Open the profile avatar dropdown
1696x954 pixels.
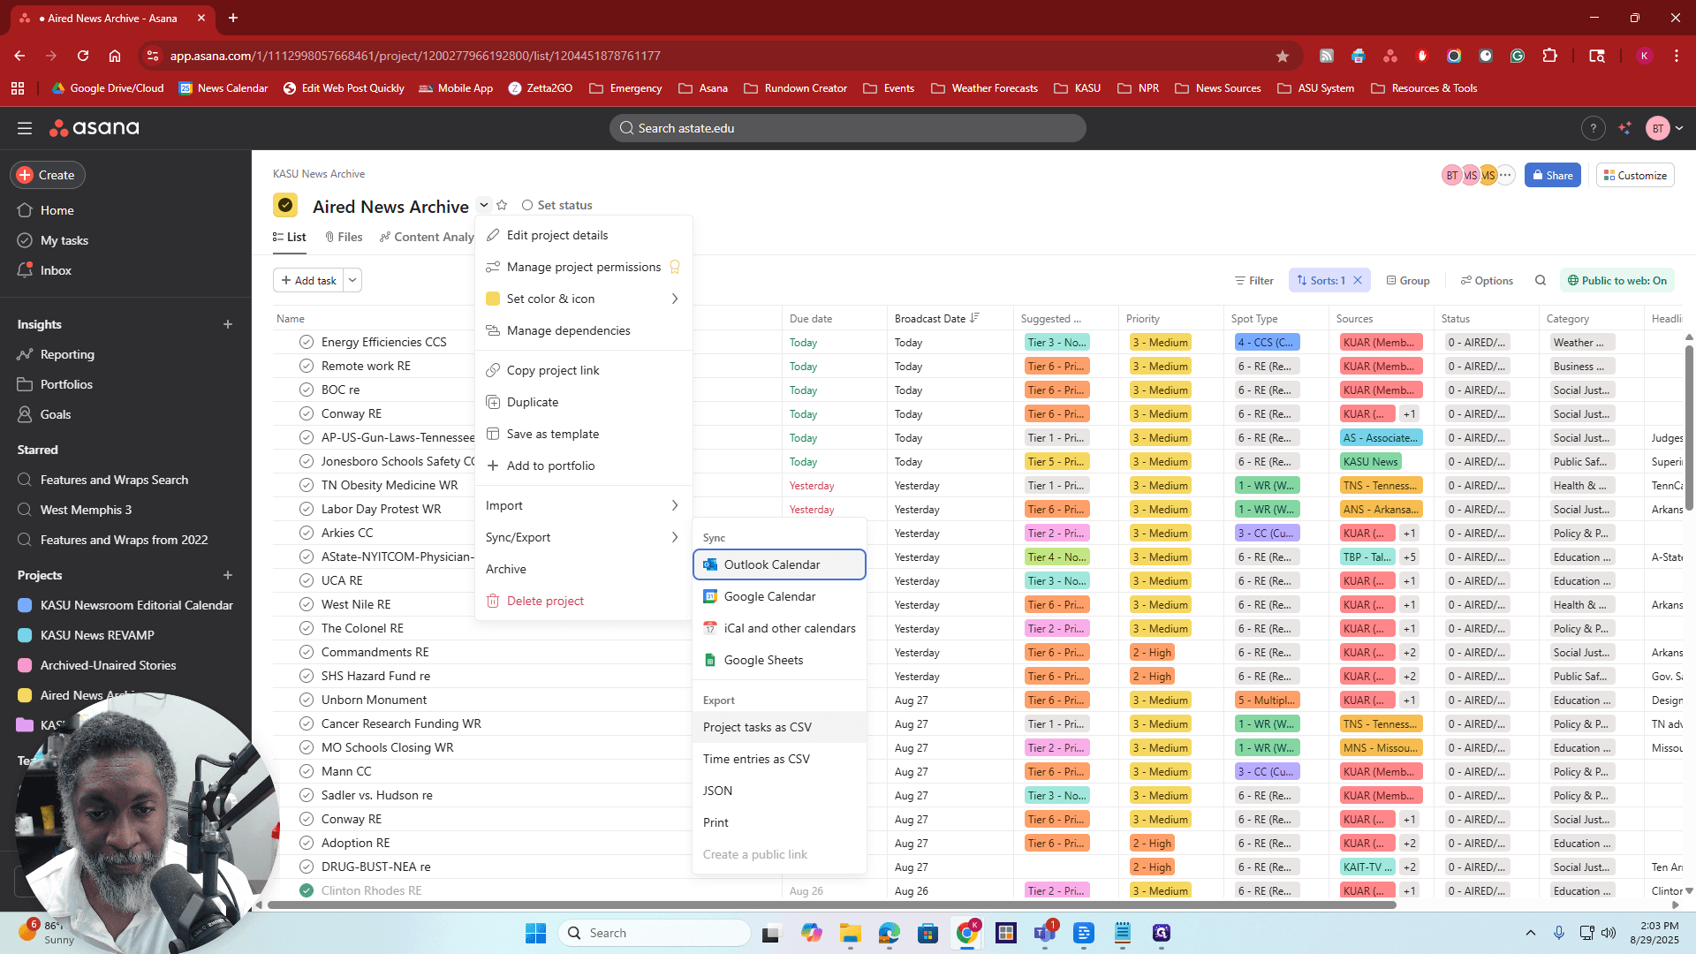1664,128
